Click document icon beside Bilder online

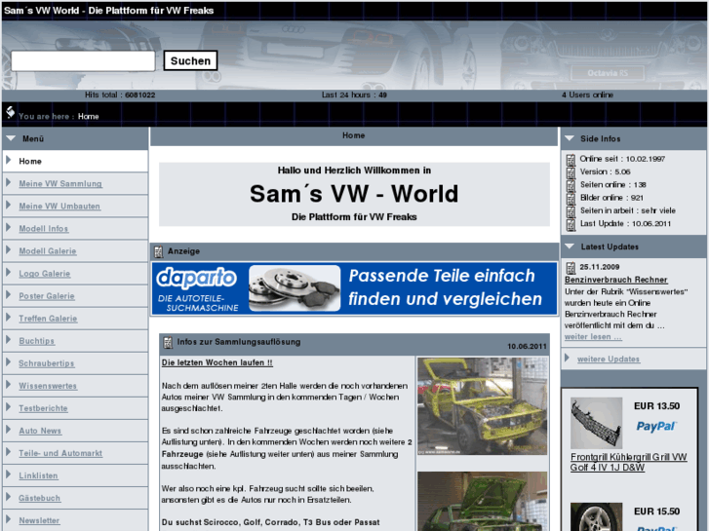point(571,199)
